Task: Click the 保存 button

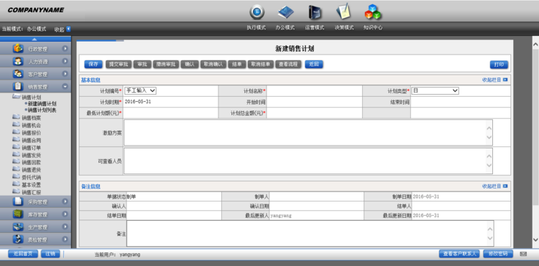Action: click(93, 64)
